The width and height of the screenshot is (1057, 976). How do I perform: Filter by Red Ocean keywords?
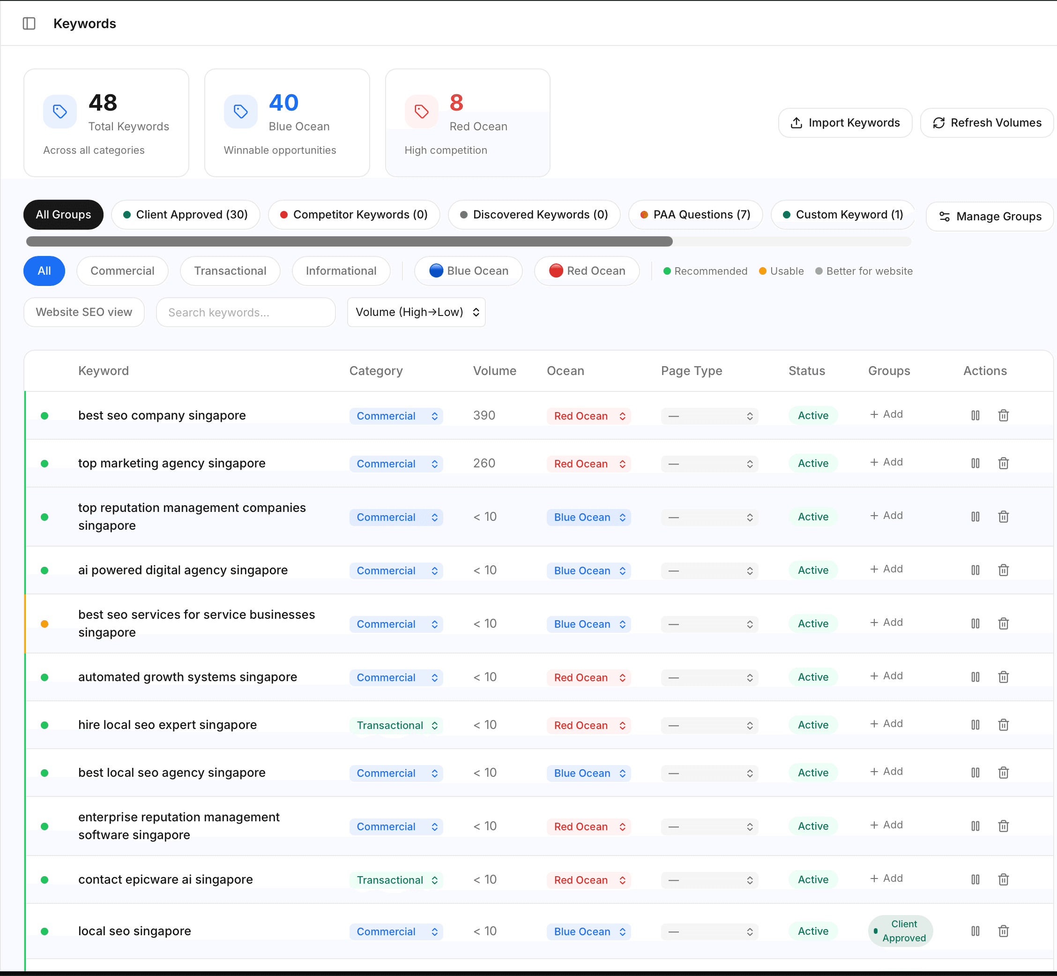click(x=587, y=271)
